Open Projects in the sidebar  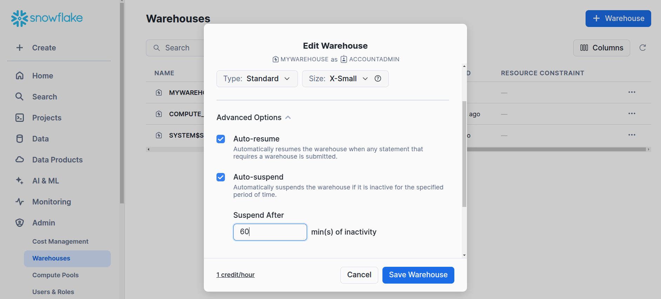(x=47, y=118)
